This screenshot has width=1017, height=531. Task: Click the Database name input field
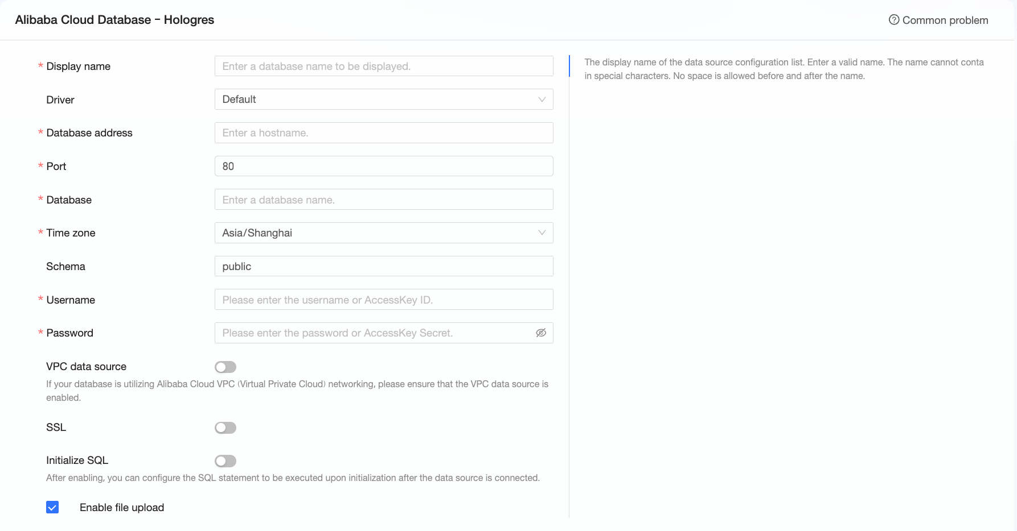click(384, 200)
